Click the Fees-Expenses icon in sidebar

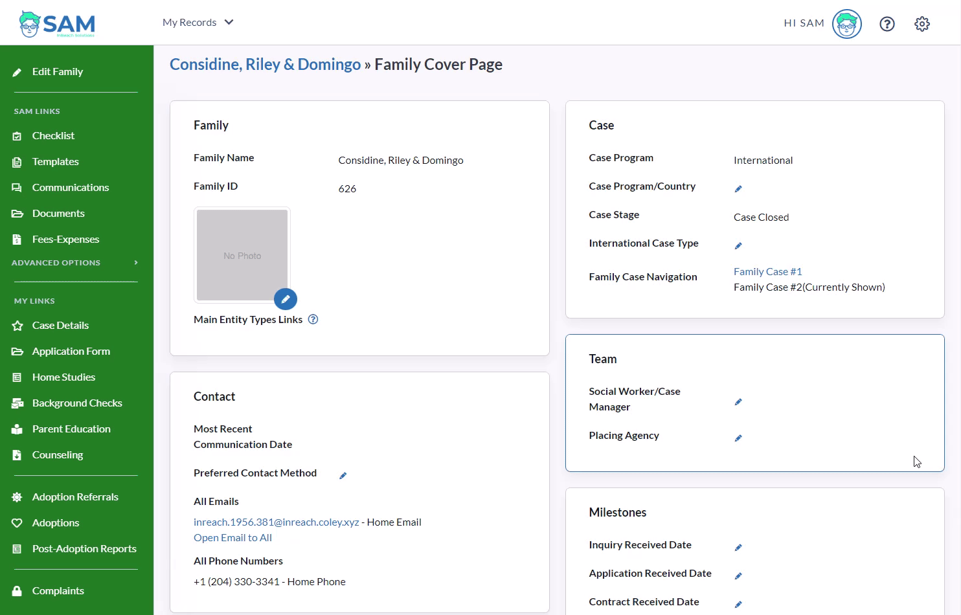click(x=17, y=240)
